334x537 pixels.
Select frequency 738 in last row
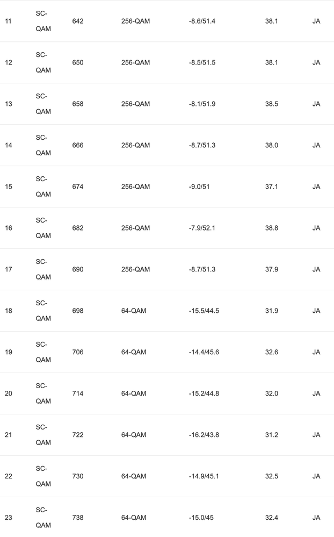pyautogui.click(x=78, y=518)
